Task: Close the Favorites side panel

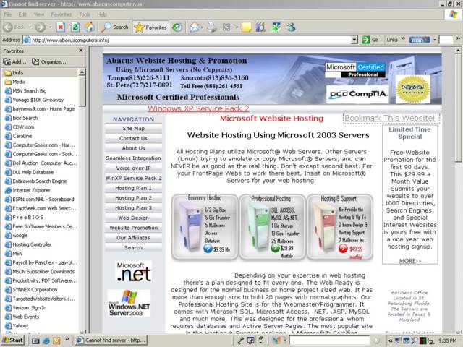Action: (81, 51)
